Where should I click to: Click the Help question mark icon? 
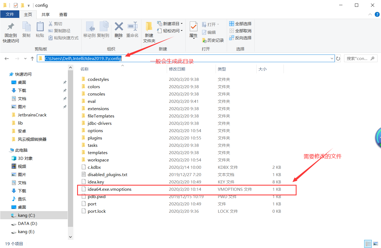(377, 14)
